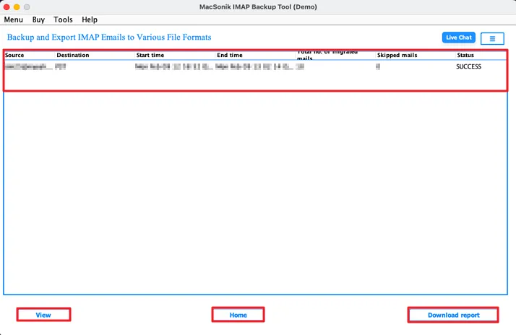Click the Live Chat button
516x335 pixels.
459,38
